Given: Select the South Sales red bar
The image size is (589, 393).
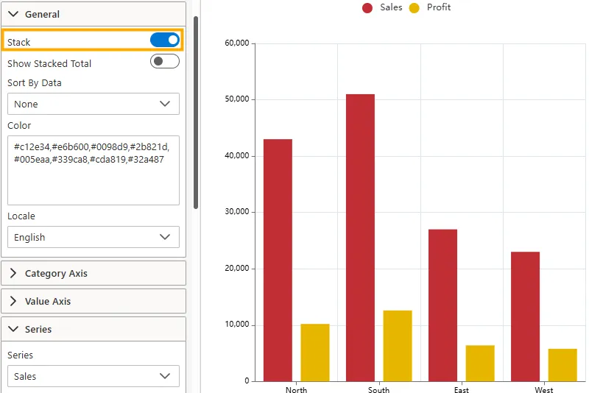Looking at the screenshot, I should coord(360,237).
